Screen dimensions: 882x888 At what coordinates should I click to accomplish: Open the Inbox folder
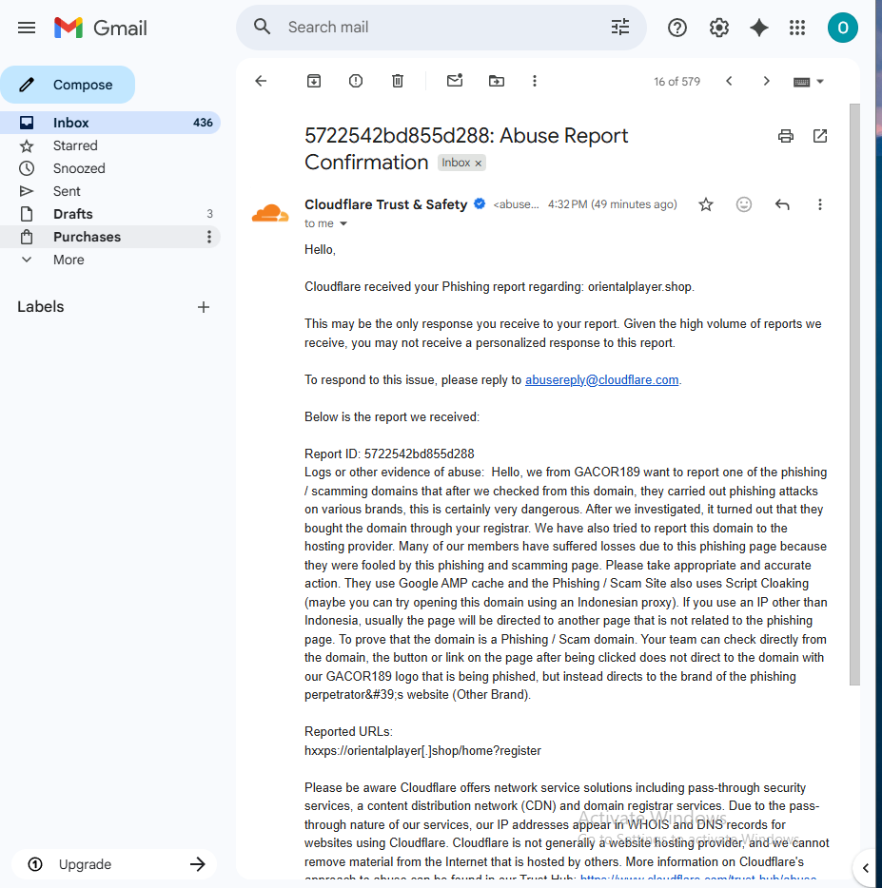pos(110,123)
